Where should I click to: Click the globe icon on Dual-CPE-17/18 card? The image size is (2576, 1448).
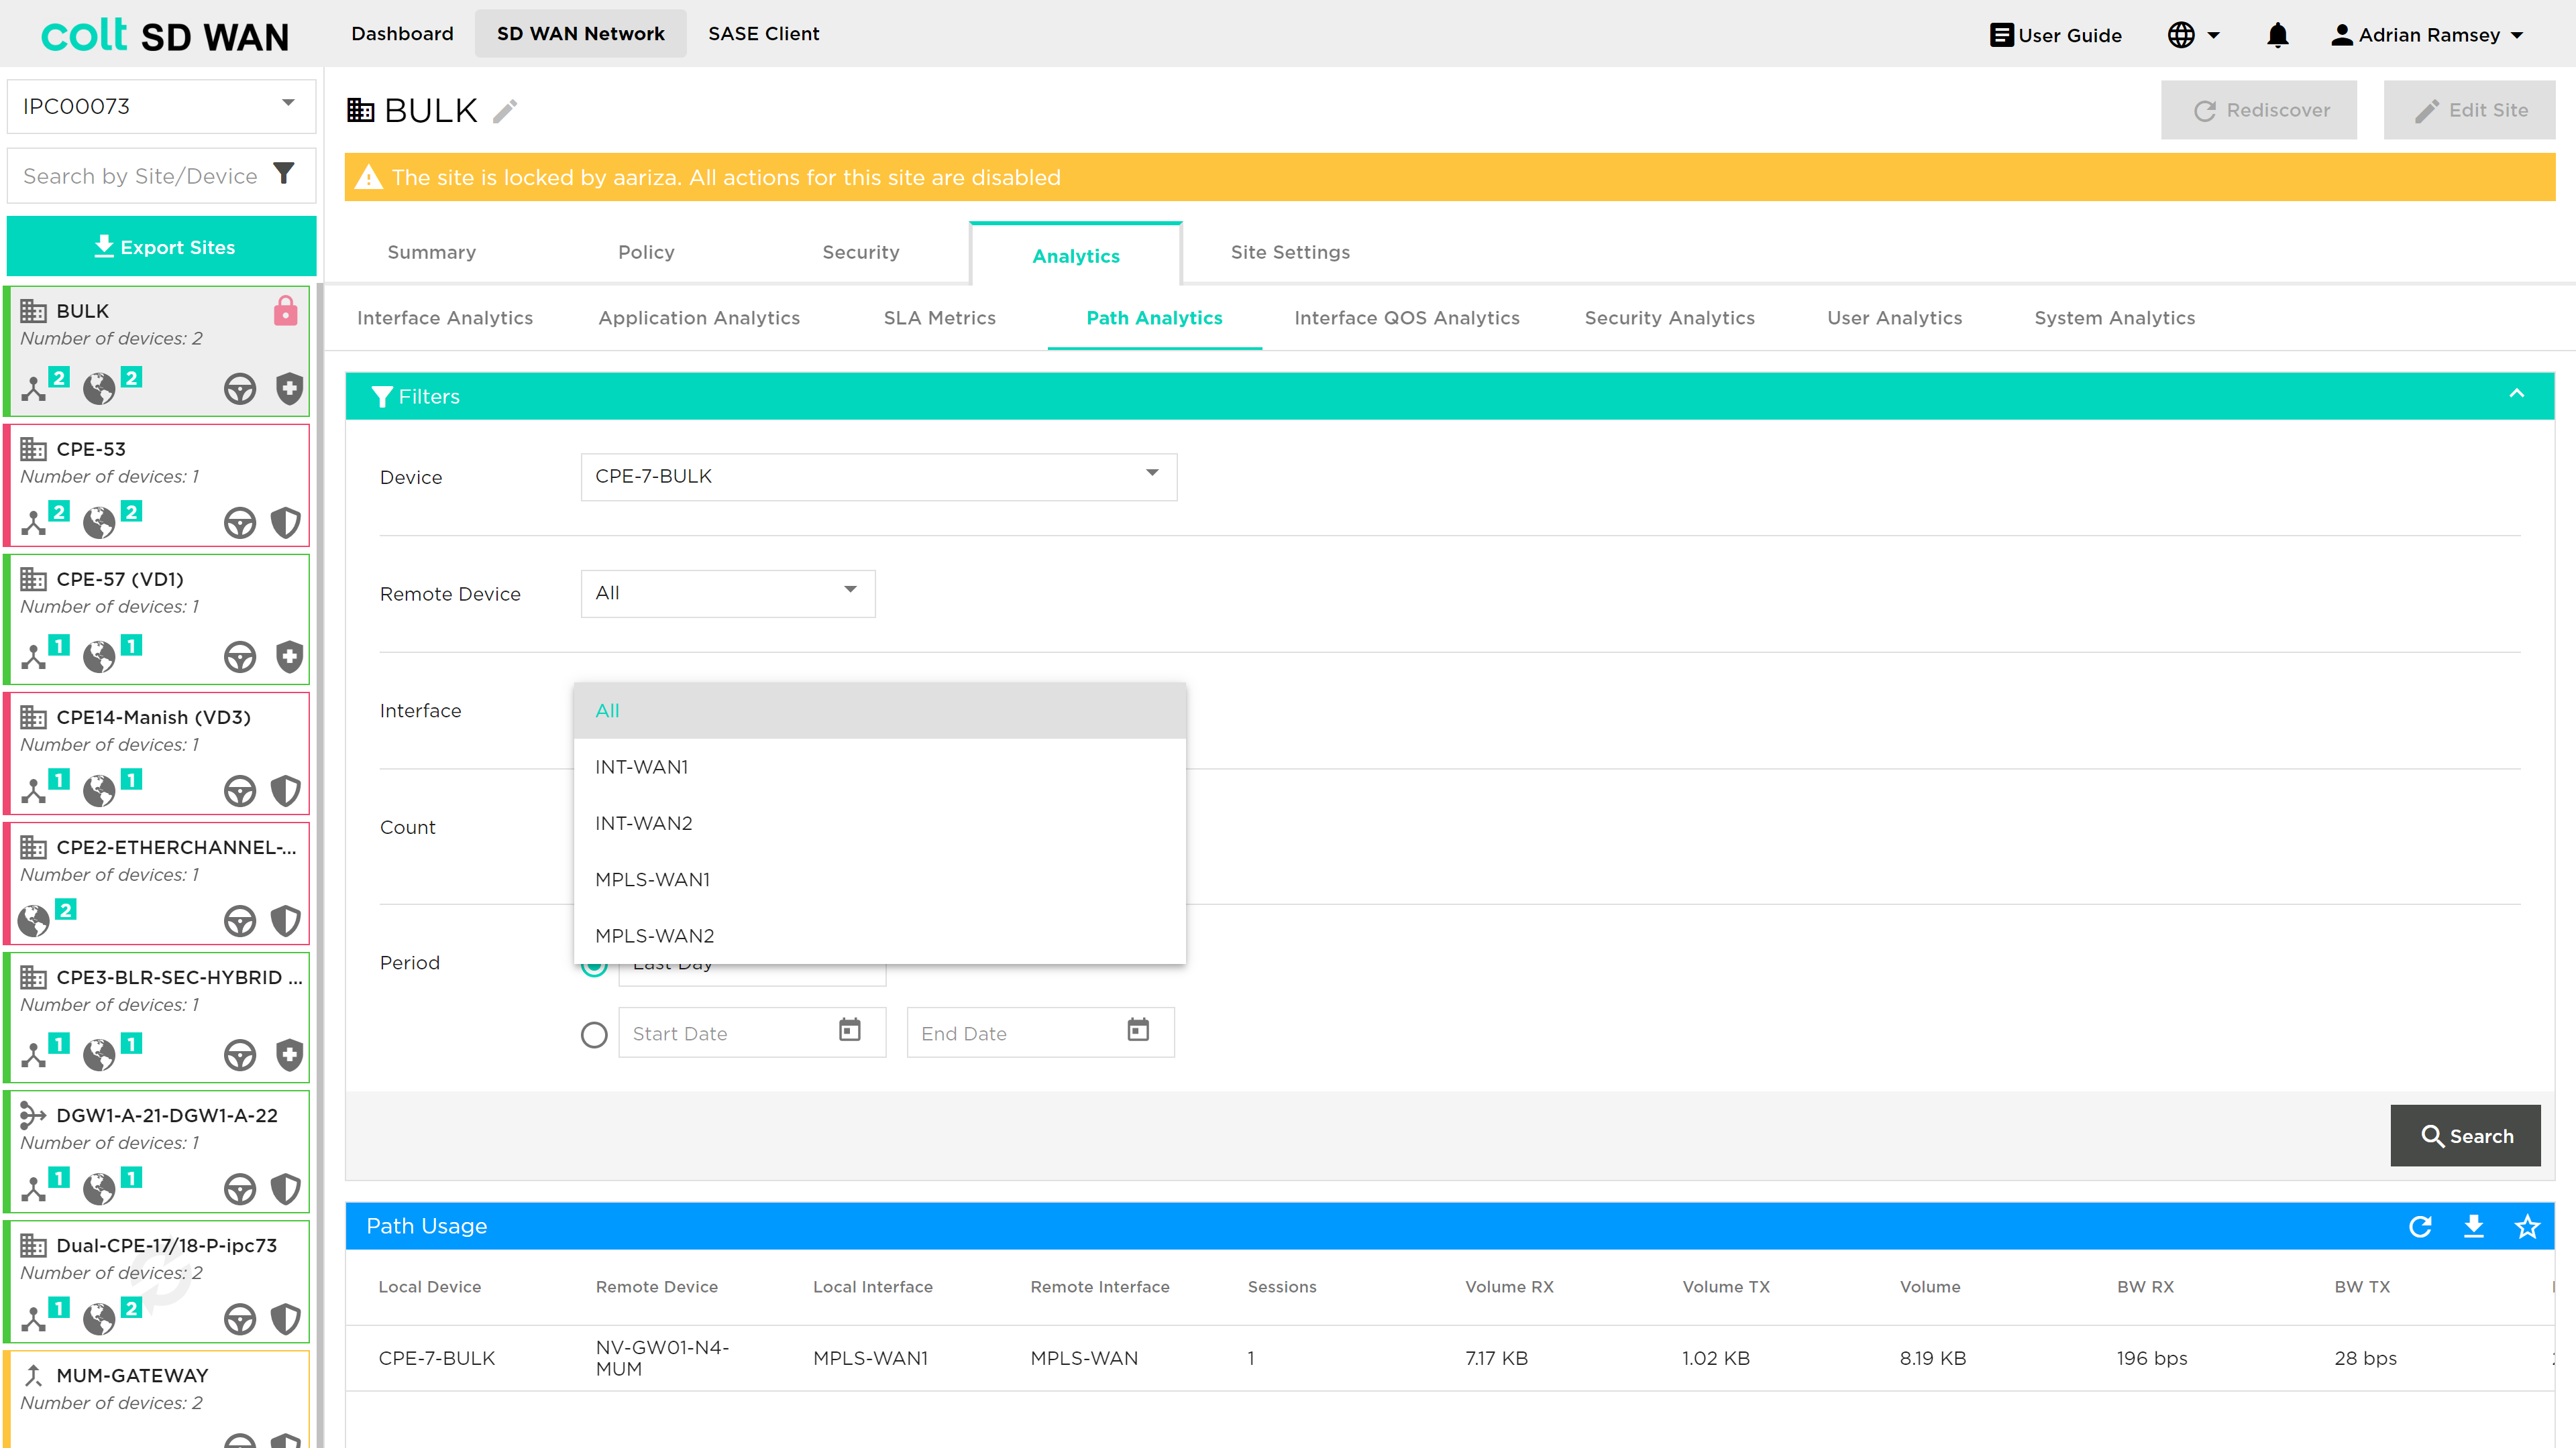[x=99, y=1318]
